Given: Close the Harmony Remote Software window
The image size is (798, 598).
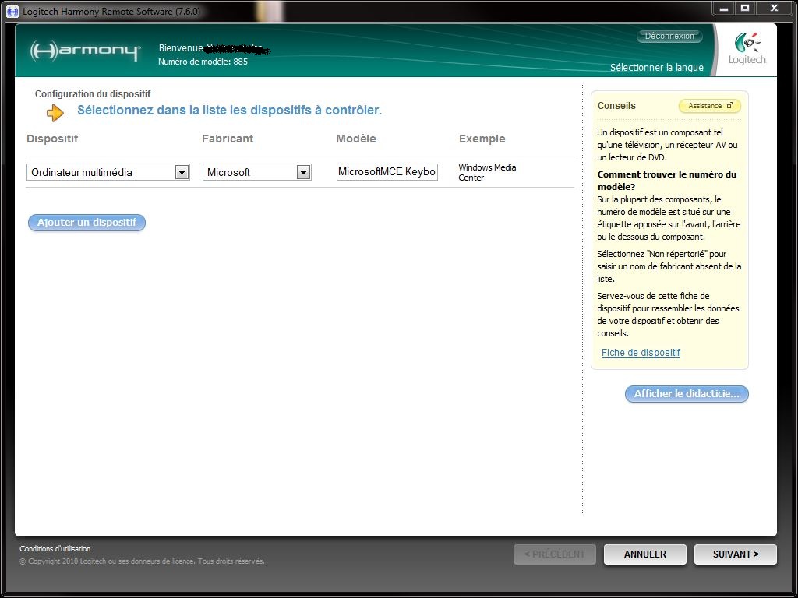Looking at the screenshot, I should click(774, 8).
